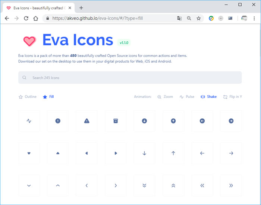Open the browser zoom indicator
The height and width of the screenshot is (205, 261).
click(x=189, y=18)
